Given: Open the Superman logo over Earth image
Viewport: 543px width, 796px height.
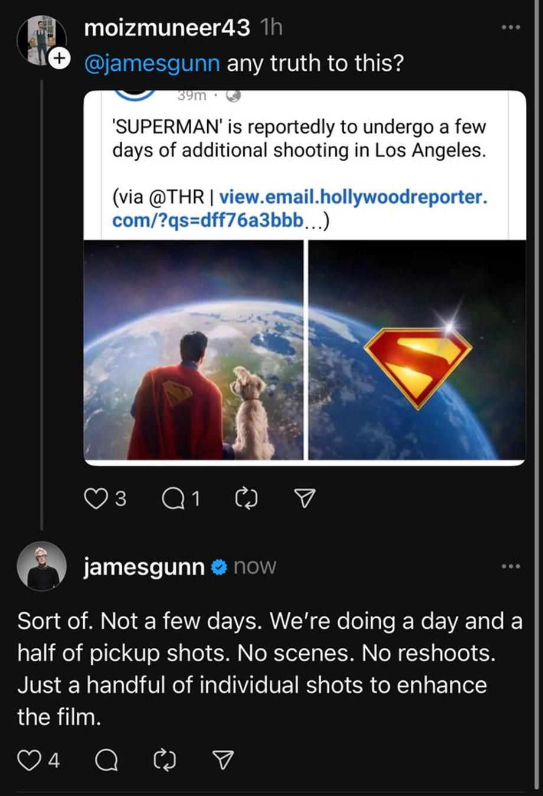Looking at the screenshot, I should (417, 350).
